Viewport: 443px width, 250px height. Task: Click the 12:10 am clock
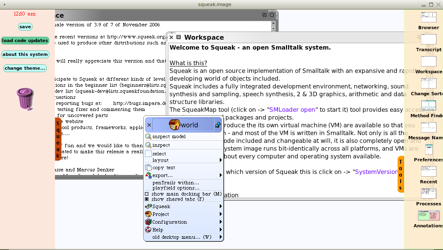(25, 13)
